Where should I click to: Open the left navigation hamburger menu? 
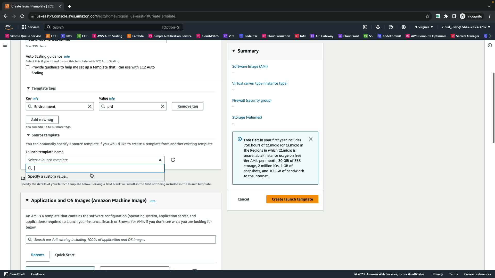[x=5, y=45]
